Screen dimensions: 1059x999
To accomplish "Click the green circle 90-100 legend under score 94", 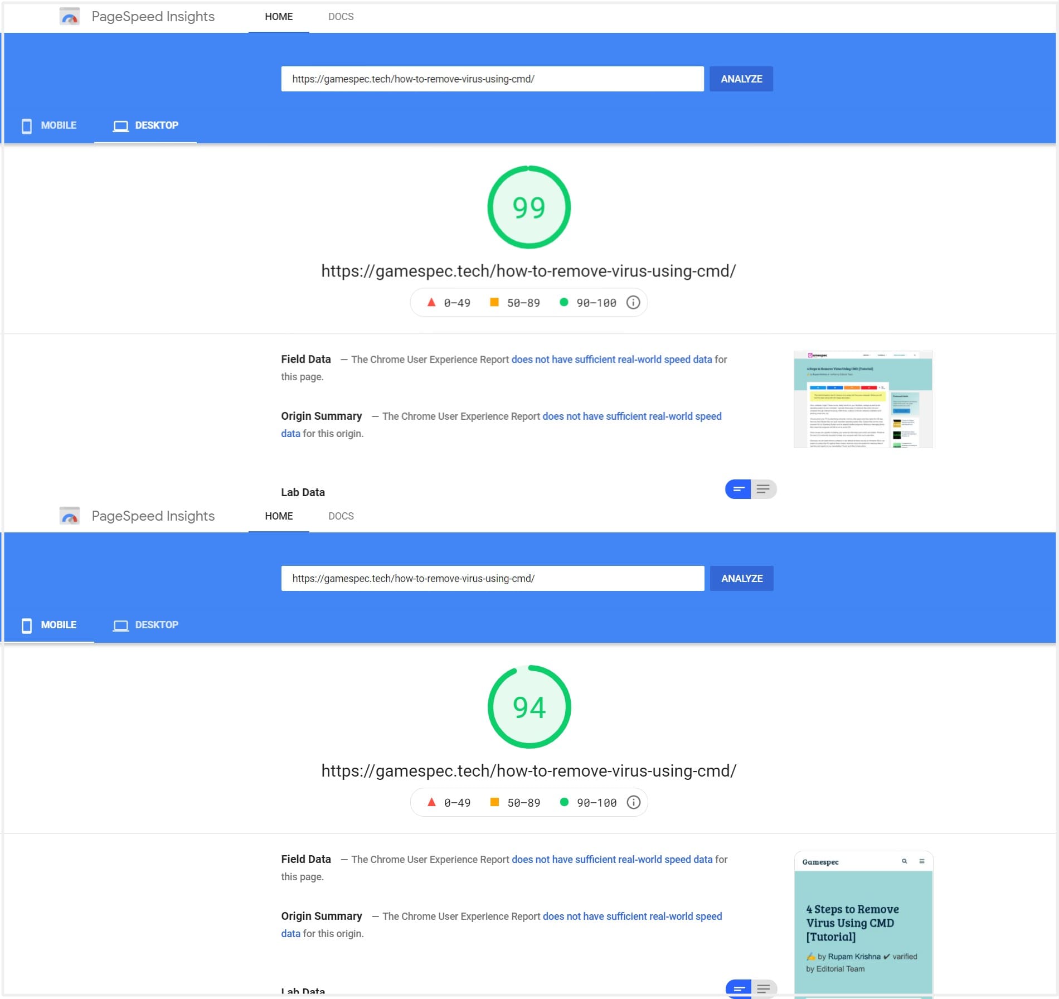I will (589, 802).
